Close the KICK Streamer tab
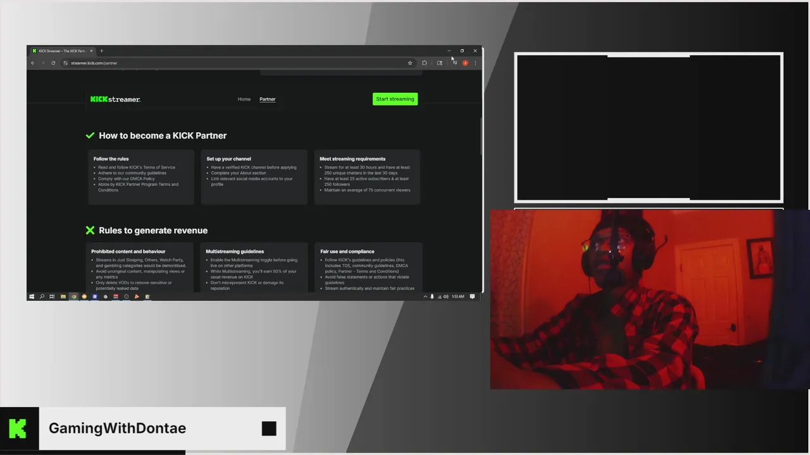This screenshot has height=455, width=810. 91,51
